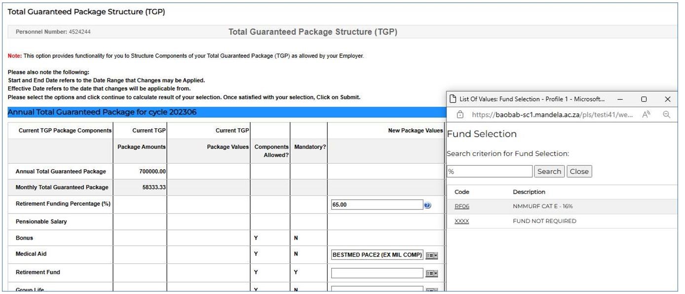The image size is (685, 294).
Task: Click the help icon beside Retirement Funding Percentage
Action: (427, 205)
